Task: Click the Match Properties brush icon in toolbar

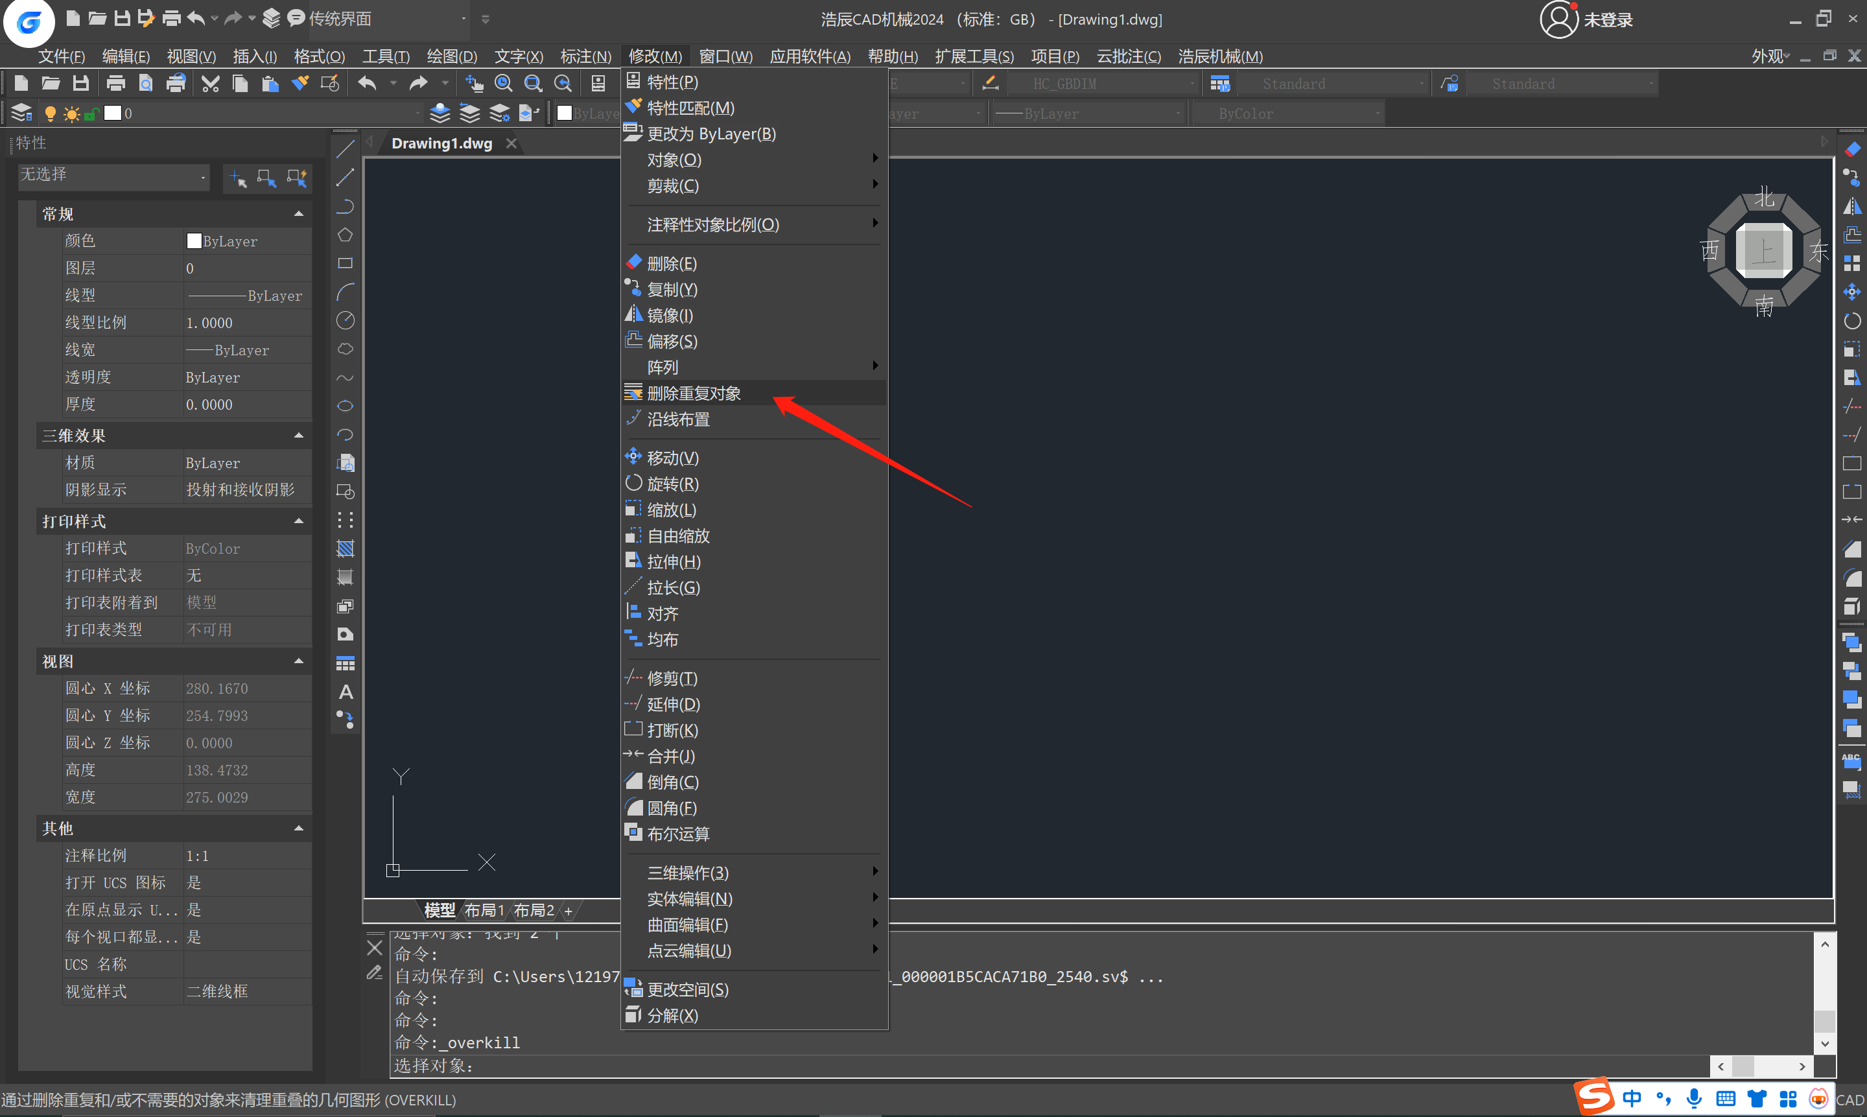Action: coord(300,84)
